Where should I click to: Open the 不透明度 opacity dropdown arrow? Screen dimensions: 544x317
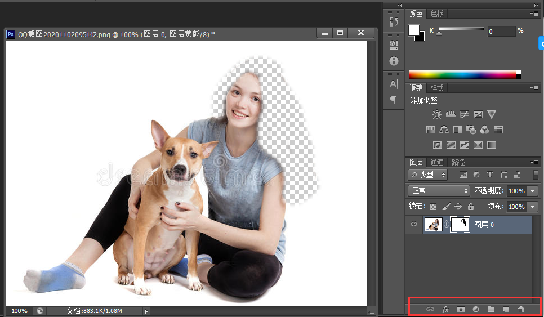click(533, 191)
